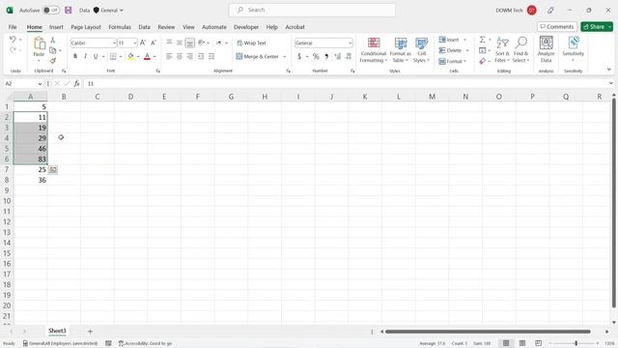
Task: Center text horizontally
Action: pyautogui.click(x=180, y=56)
